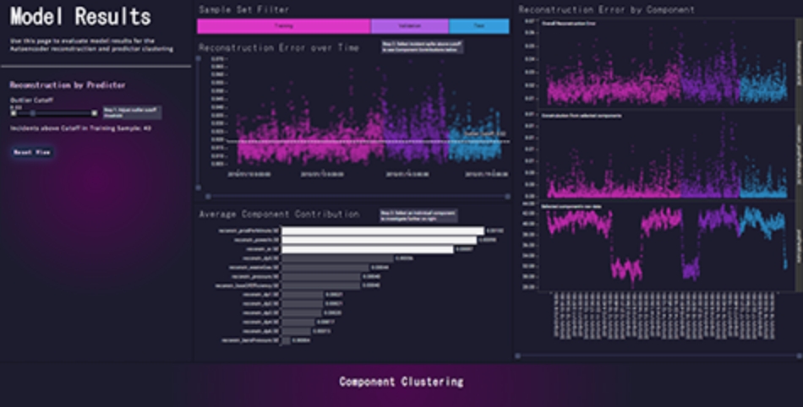803x407 pixels.
Task: Click the Reconstruction Error over Time heading
Action: pyautogui.click(x=279, y=47)
